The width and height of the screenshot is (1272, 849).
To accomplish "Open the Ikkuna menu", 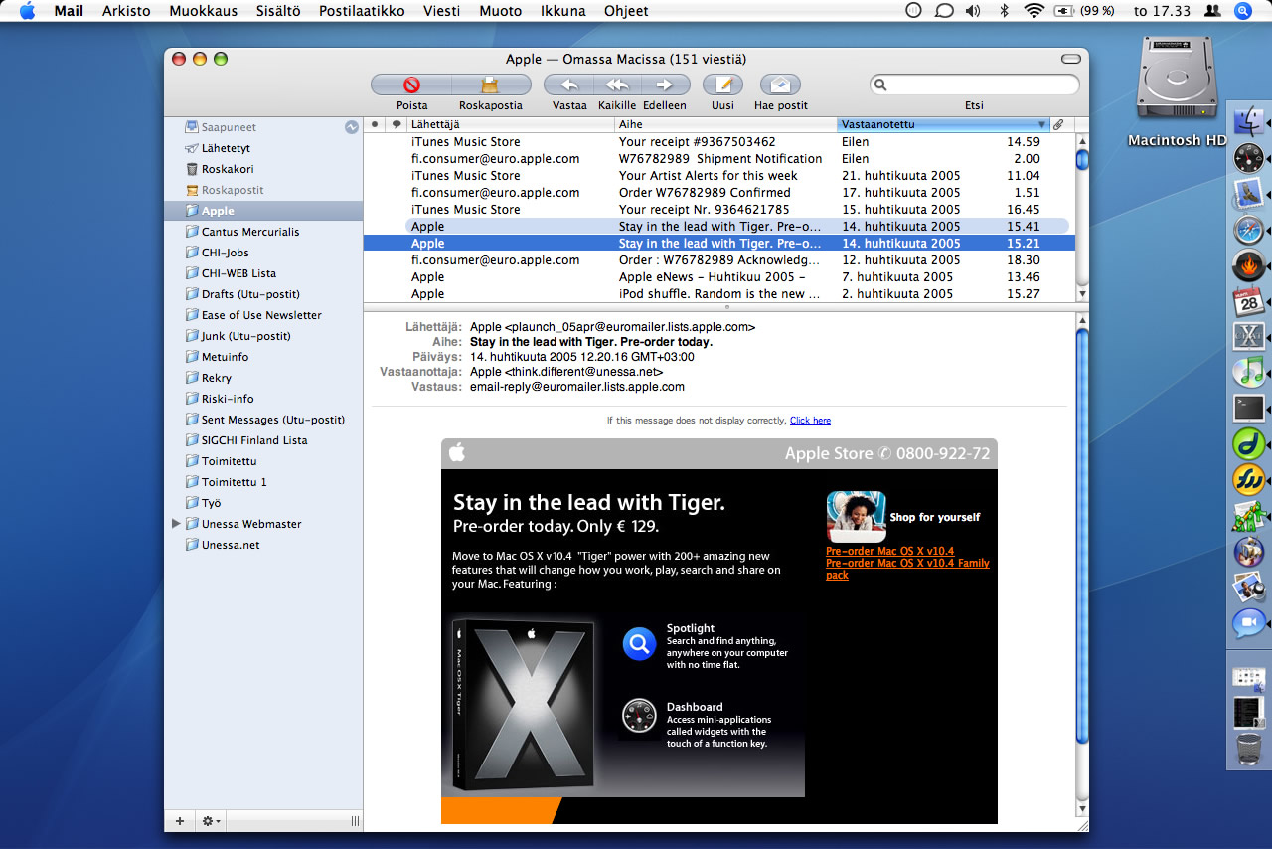I will (x=562, y=11).
